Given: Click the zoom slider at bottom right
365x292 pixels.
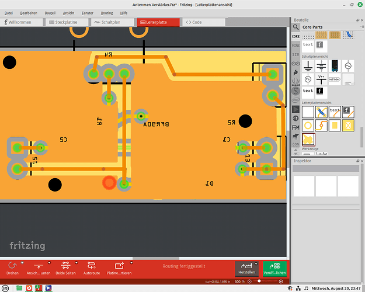Looking at the screenshot, I should (x=267, y=281).
